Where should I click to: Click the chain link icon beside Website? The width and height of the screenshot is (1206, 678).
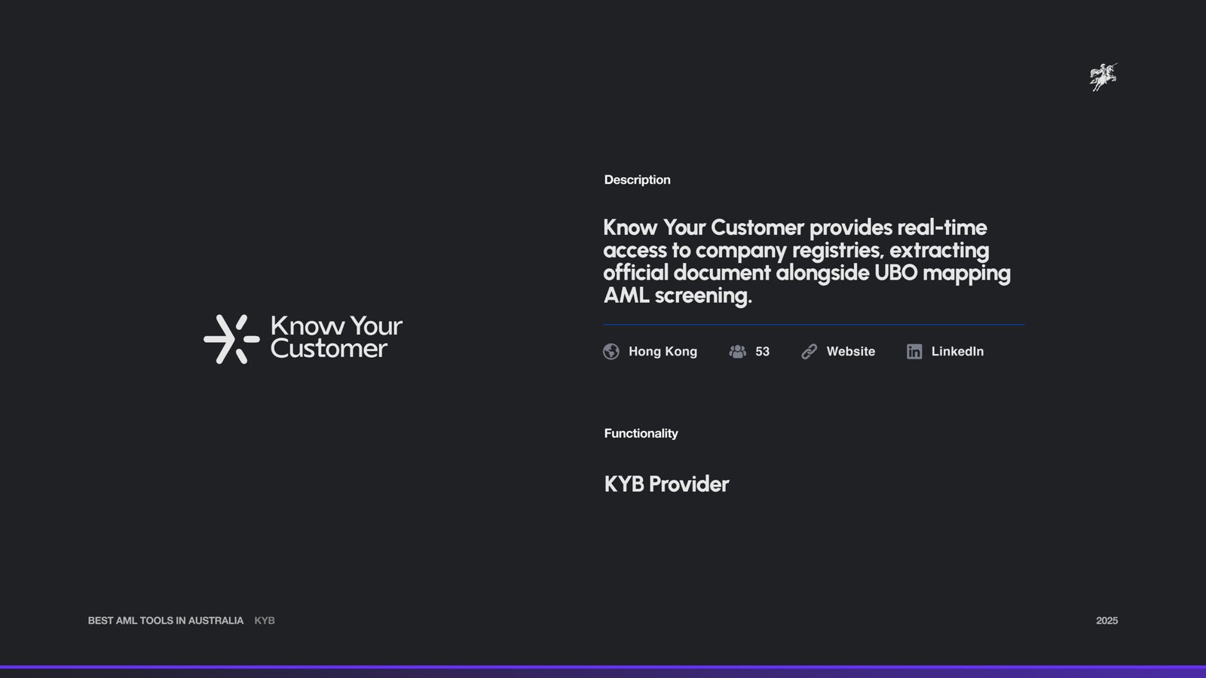click(809, 352)
